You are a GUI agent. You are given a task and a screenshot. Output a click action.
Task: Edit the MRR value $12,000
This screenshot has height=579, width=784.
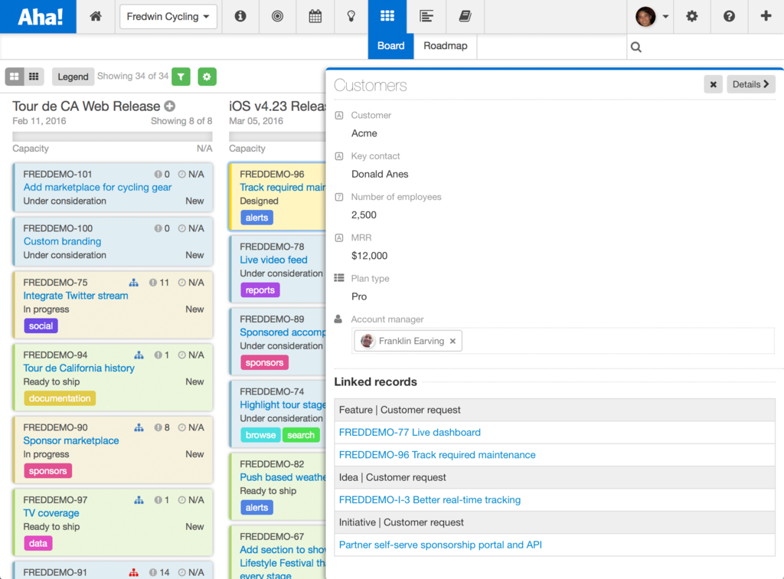tap(369, 256)
